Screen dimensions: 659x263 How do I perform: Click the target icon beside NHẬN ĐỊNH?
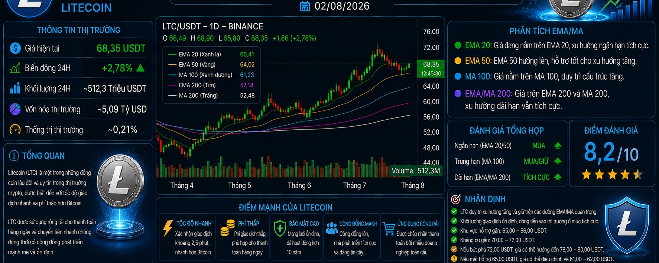point(456,199)
